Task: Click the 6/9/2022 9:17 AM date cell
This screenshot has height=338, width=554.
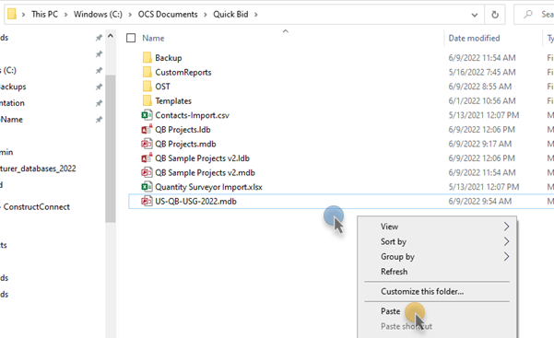Action: pyautogui.click(x=480, y=144)
